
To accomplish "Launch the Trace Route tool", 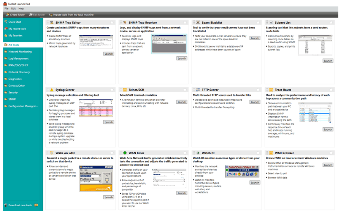I will tap(328, 130).
